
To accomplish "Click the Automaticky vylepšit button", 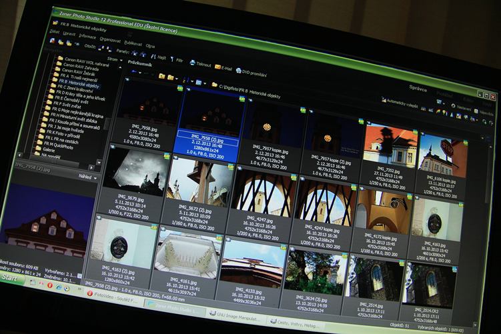I will coord(400,103).
